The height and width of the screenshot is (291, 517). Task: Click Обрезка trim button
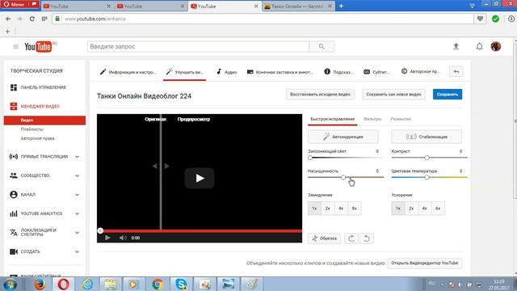pyautogui.click(x=324, y=238)
